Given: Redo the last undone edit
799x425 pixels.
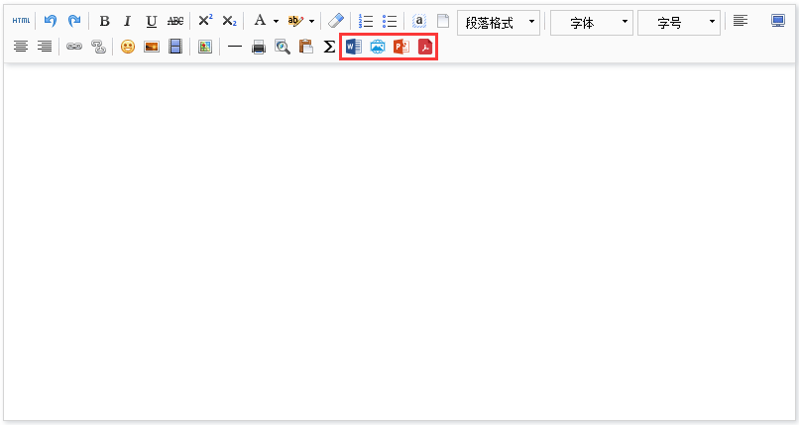Looking at the screenshot, I should pos(74,21).
